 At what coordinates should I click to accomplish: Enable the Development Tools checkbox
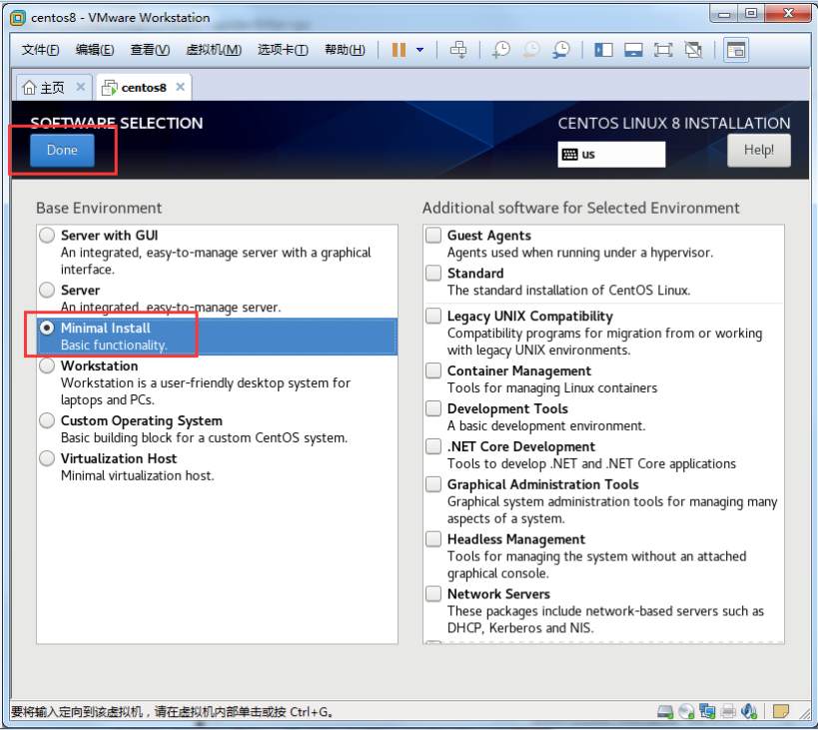(x=433, y=408)
